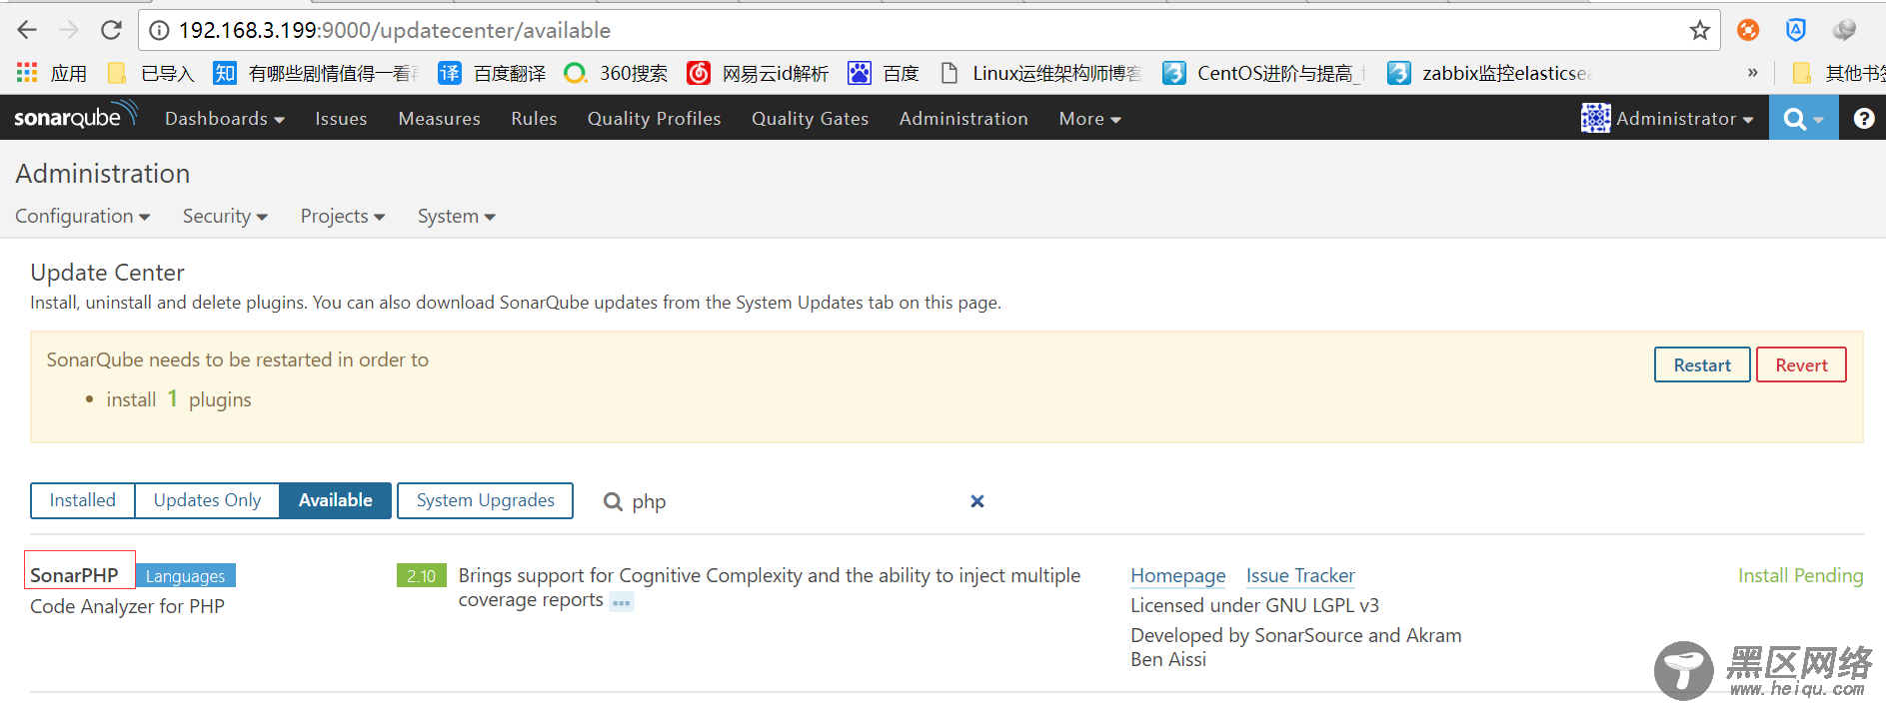The height and width of the screenshot is (706, 1886).
Task: Open the SonarPHP Issue Tracker link
Action: (x=1300, y=575)
